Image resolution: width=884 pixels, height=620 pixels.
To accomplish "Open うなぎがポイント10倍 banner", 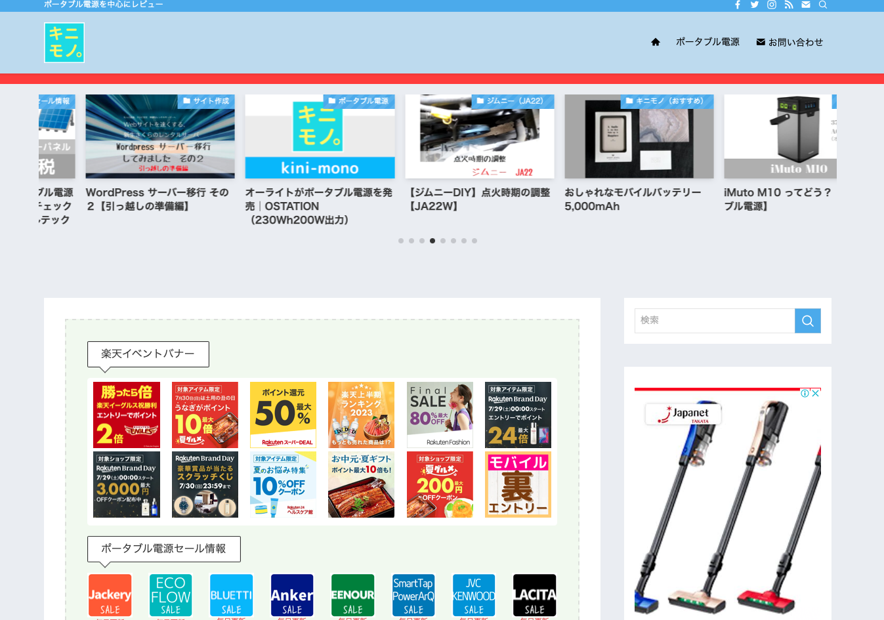I will tap(205, 415).
